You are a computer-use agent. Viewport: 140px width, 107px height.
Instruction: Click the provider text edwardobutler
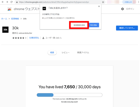(x=25, y=33)
